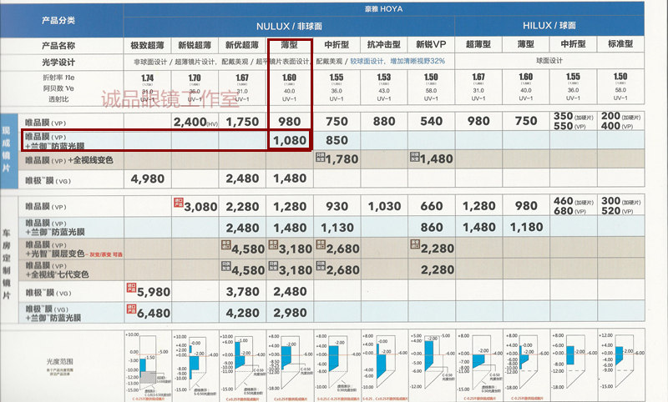
Task: Click the 4,280 price
Action: click(x=242, y=313)
